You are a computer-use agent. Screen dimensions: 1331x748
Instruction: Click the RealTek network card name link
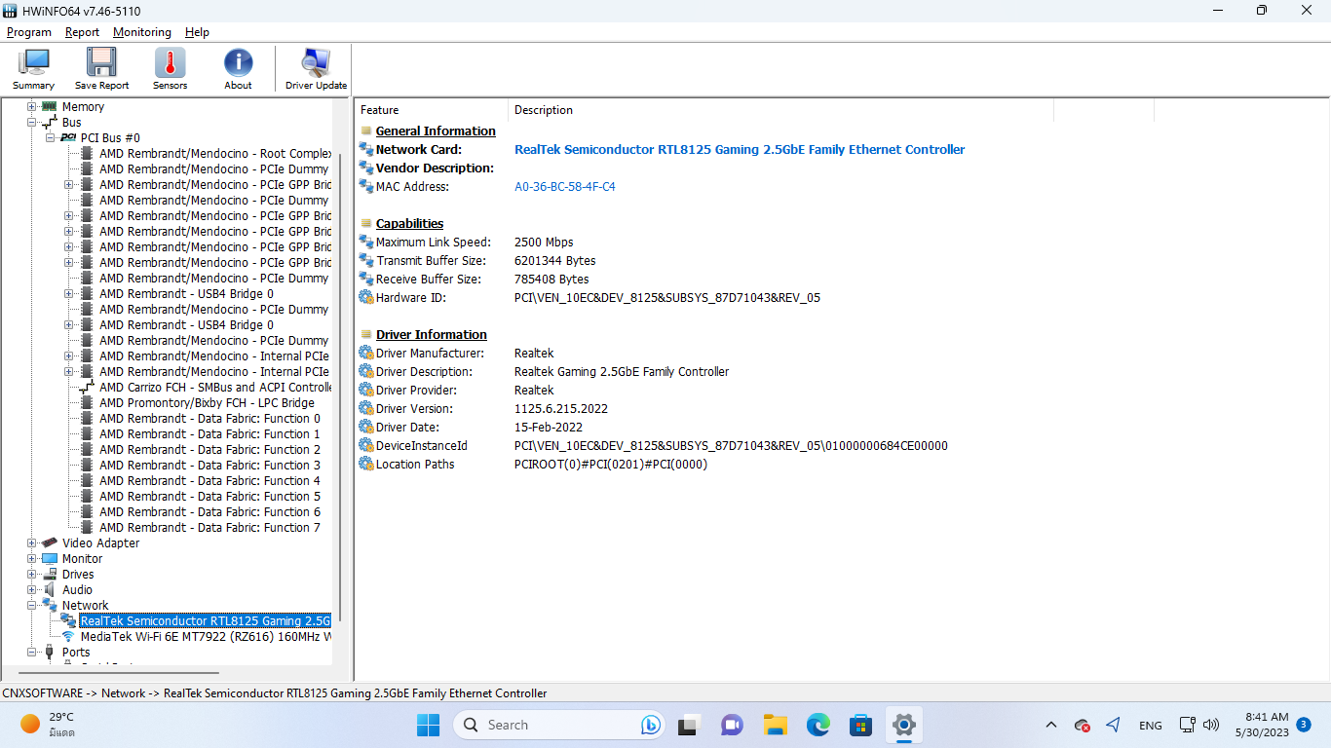click(x=740, y=150)
